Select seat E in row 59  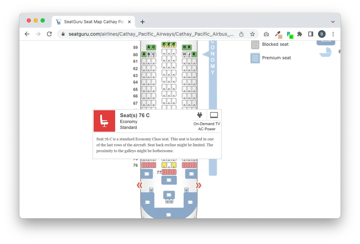pos(169,44)
